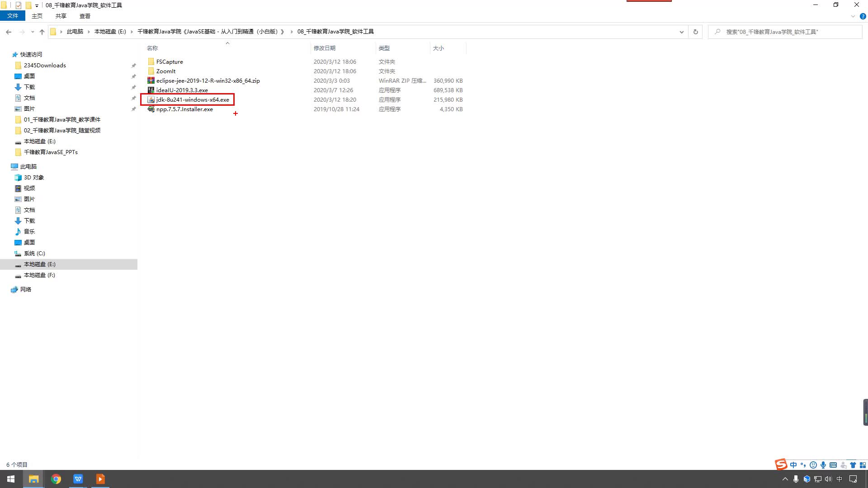Viewport: 868px width, 488px height.
Task: Select 快速访问 in navigation pane
Action: (31, 54)
